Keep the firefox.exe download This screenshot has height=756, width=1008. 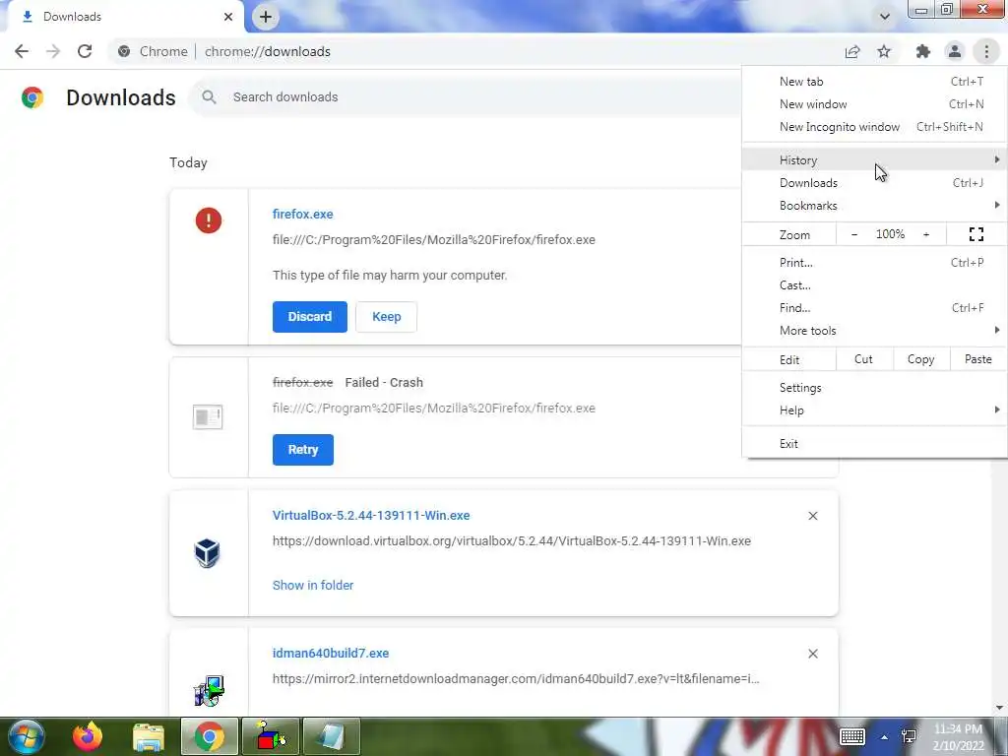pos(386,317)
